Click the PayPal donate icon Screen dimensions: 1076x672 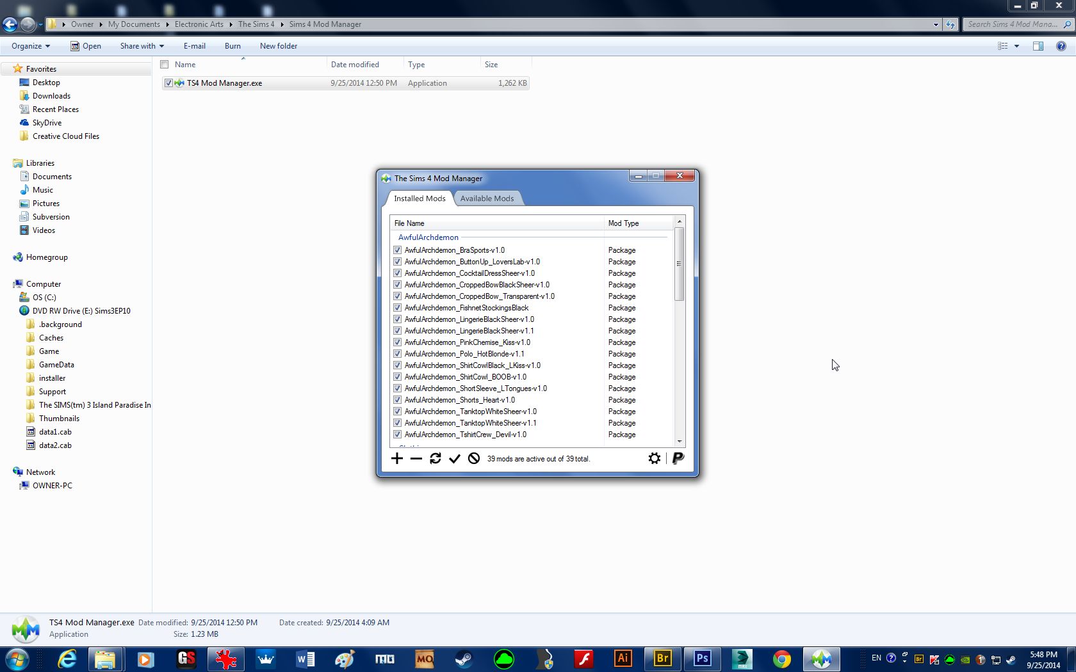tap(678, 458)
